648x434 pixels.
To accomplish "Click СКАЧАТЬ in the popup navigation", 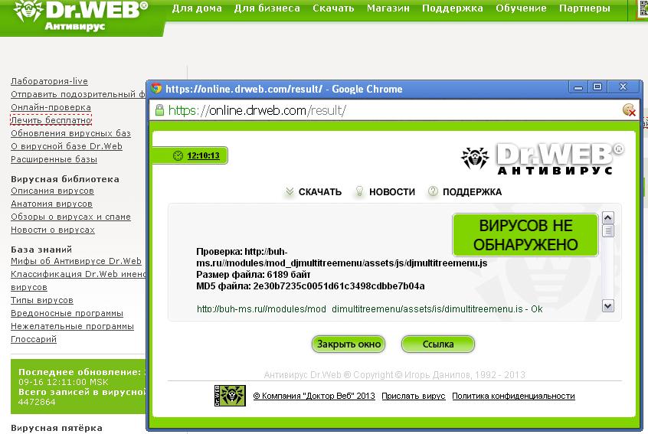I will [x=320, y=192].
